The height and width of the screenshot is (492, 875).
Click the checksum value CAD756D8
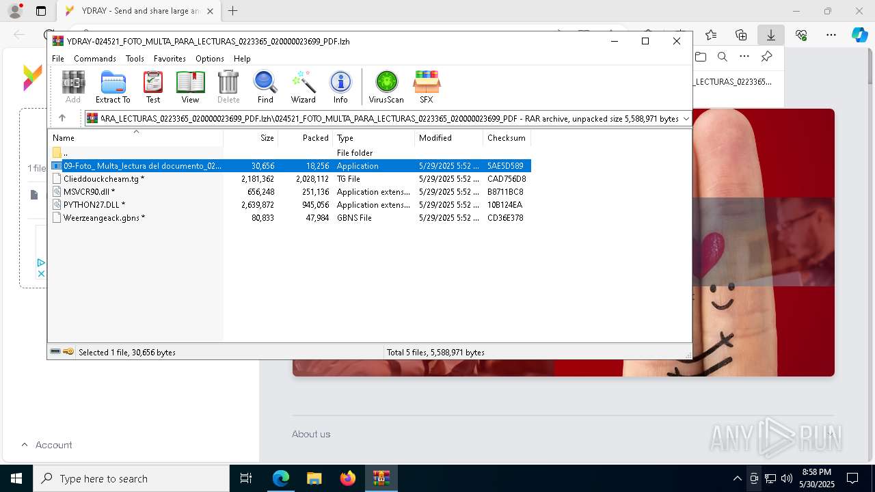click(x=507, y=179)
